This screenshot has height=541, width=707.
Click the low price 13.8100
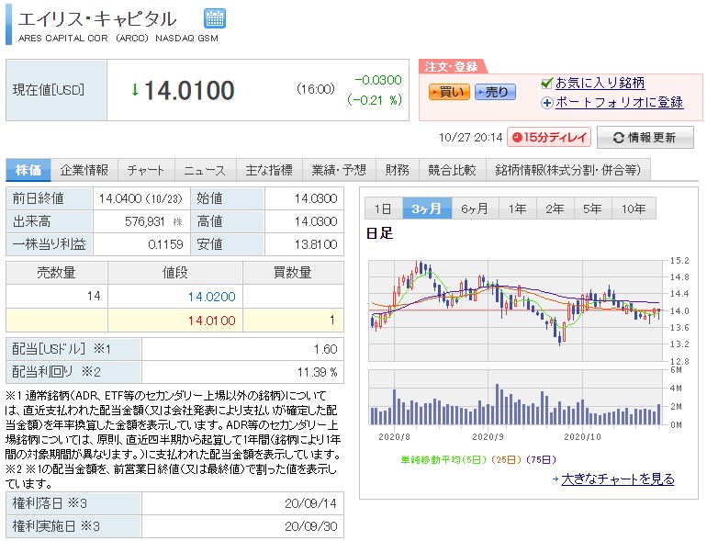click(x=316, y=244)
